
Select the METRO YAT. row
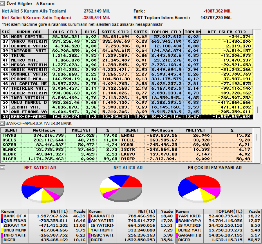click(x=126, y=60)
